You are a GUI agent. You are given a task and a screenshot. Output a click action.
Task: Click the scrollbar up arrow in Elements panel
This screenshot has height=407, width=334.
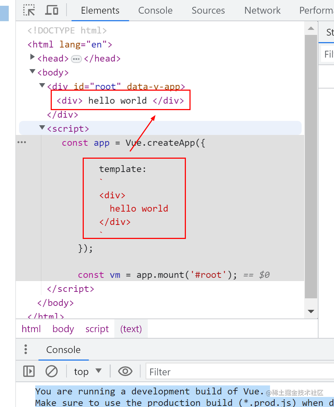tap(311, 28)
